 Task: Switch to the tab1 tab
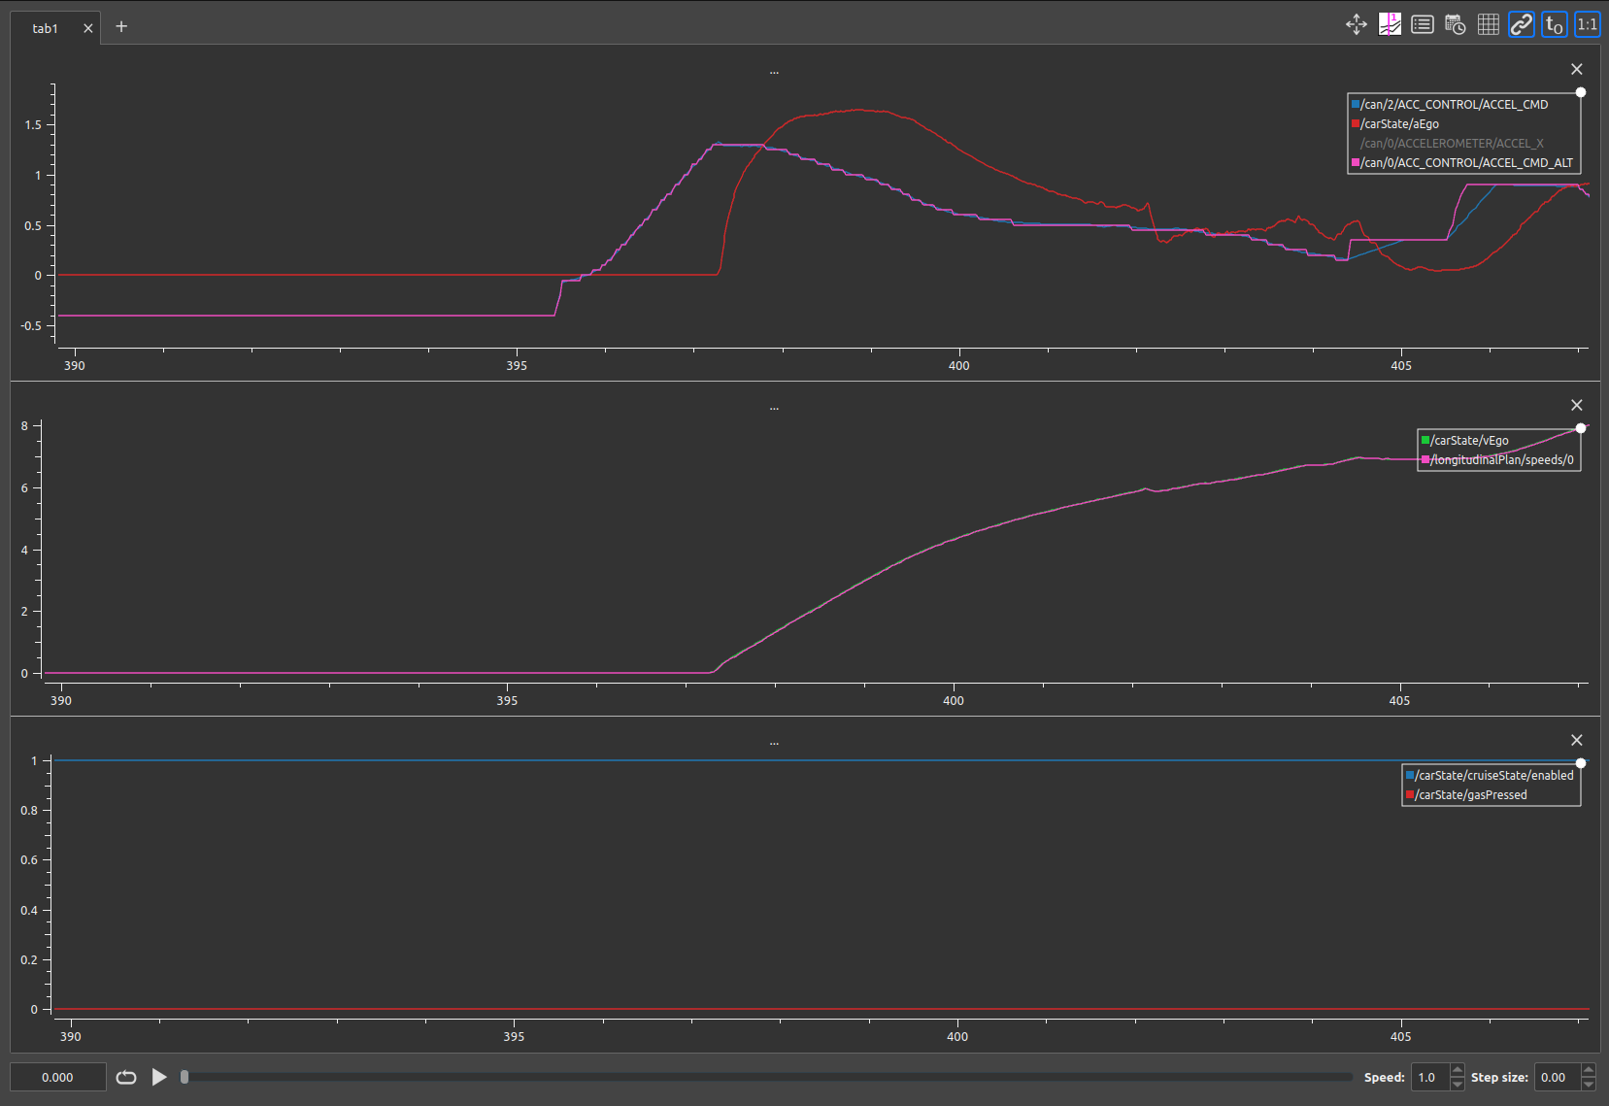pos(46,27)
